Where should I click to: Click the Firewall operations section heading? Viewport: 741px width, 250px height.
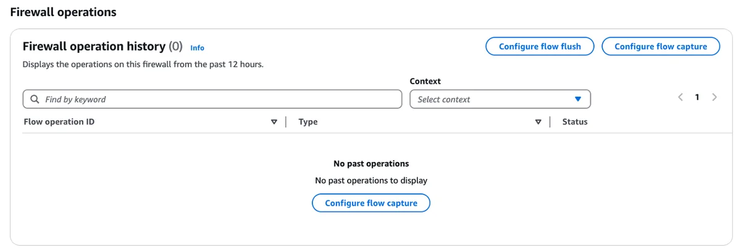(x=63, y=12)
